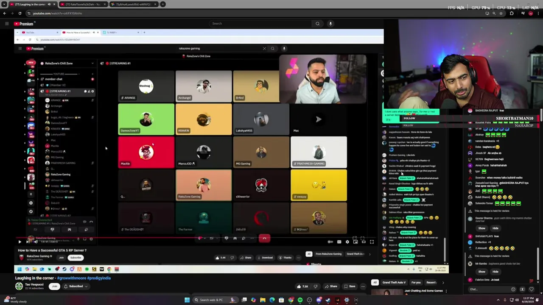Open the emoji picker in live chat
The image size is (543, 305).
tap(513, 289)
